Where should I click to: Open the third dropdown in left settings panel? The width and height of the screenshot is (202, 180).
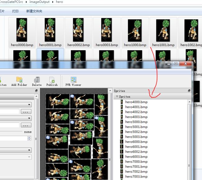pyautogui.click(x=16, y=150)
